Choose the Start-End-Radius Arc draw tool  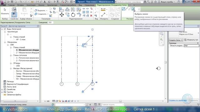[x=127, y=9]
